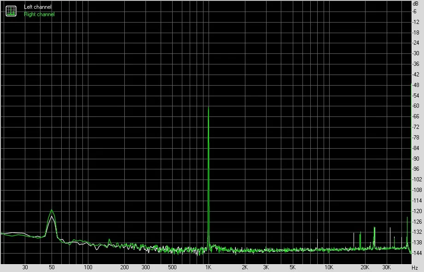The height and width of the screenshot is (272, 424).
Task: Click the 3K frequency axis label
Action: coord(266,267)
